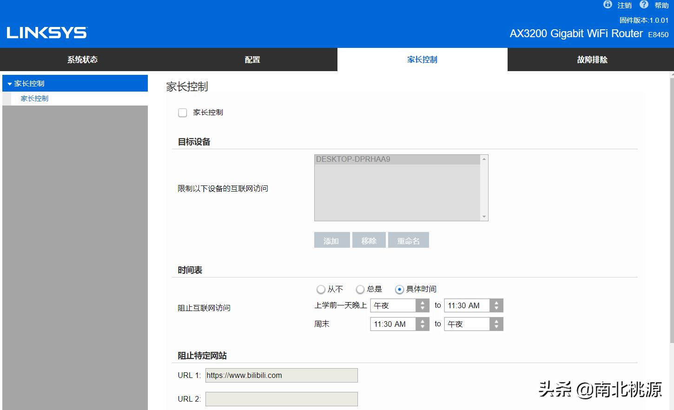This screenshot has height=410, width=674.
Task: Switch to the 配置 tab
Action: point(252,60)
